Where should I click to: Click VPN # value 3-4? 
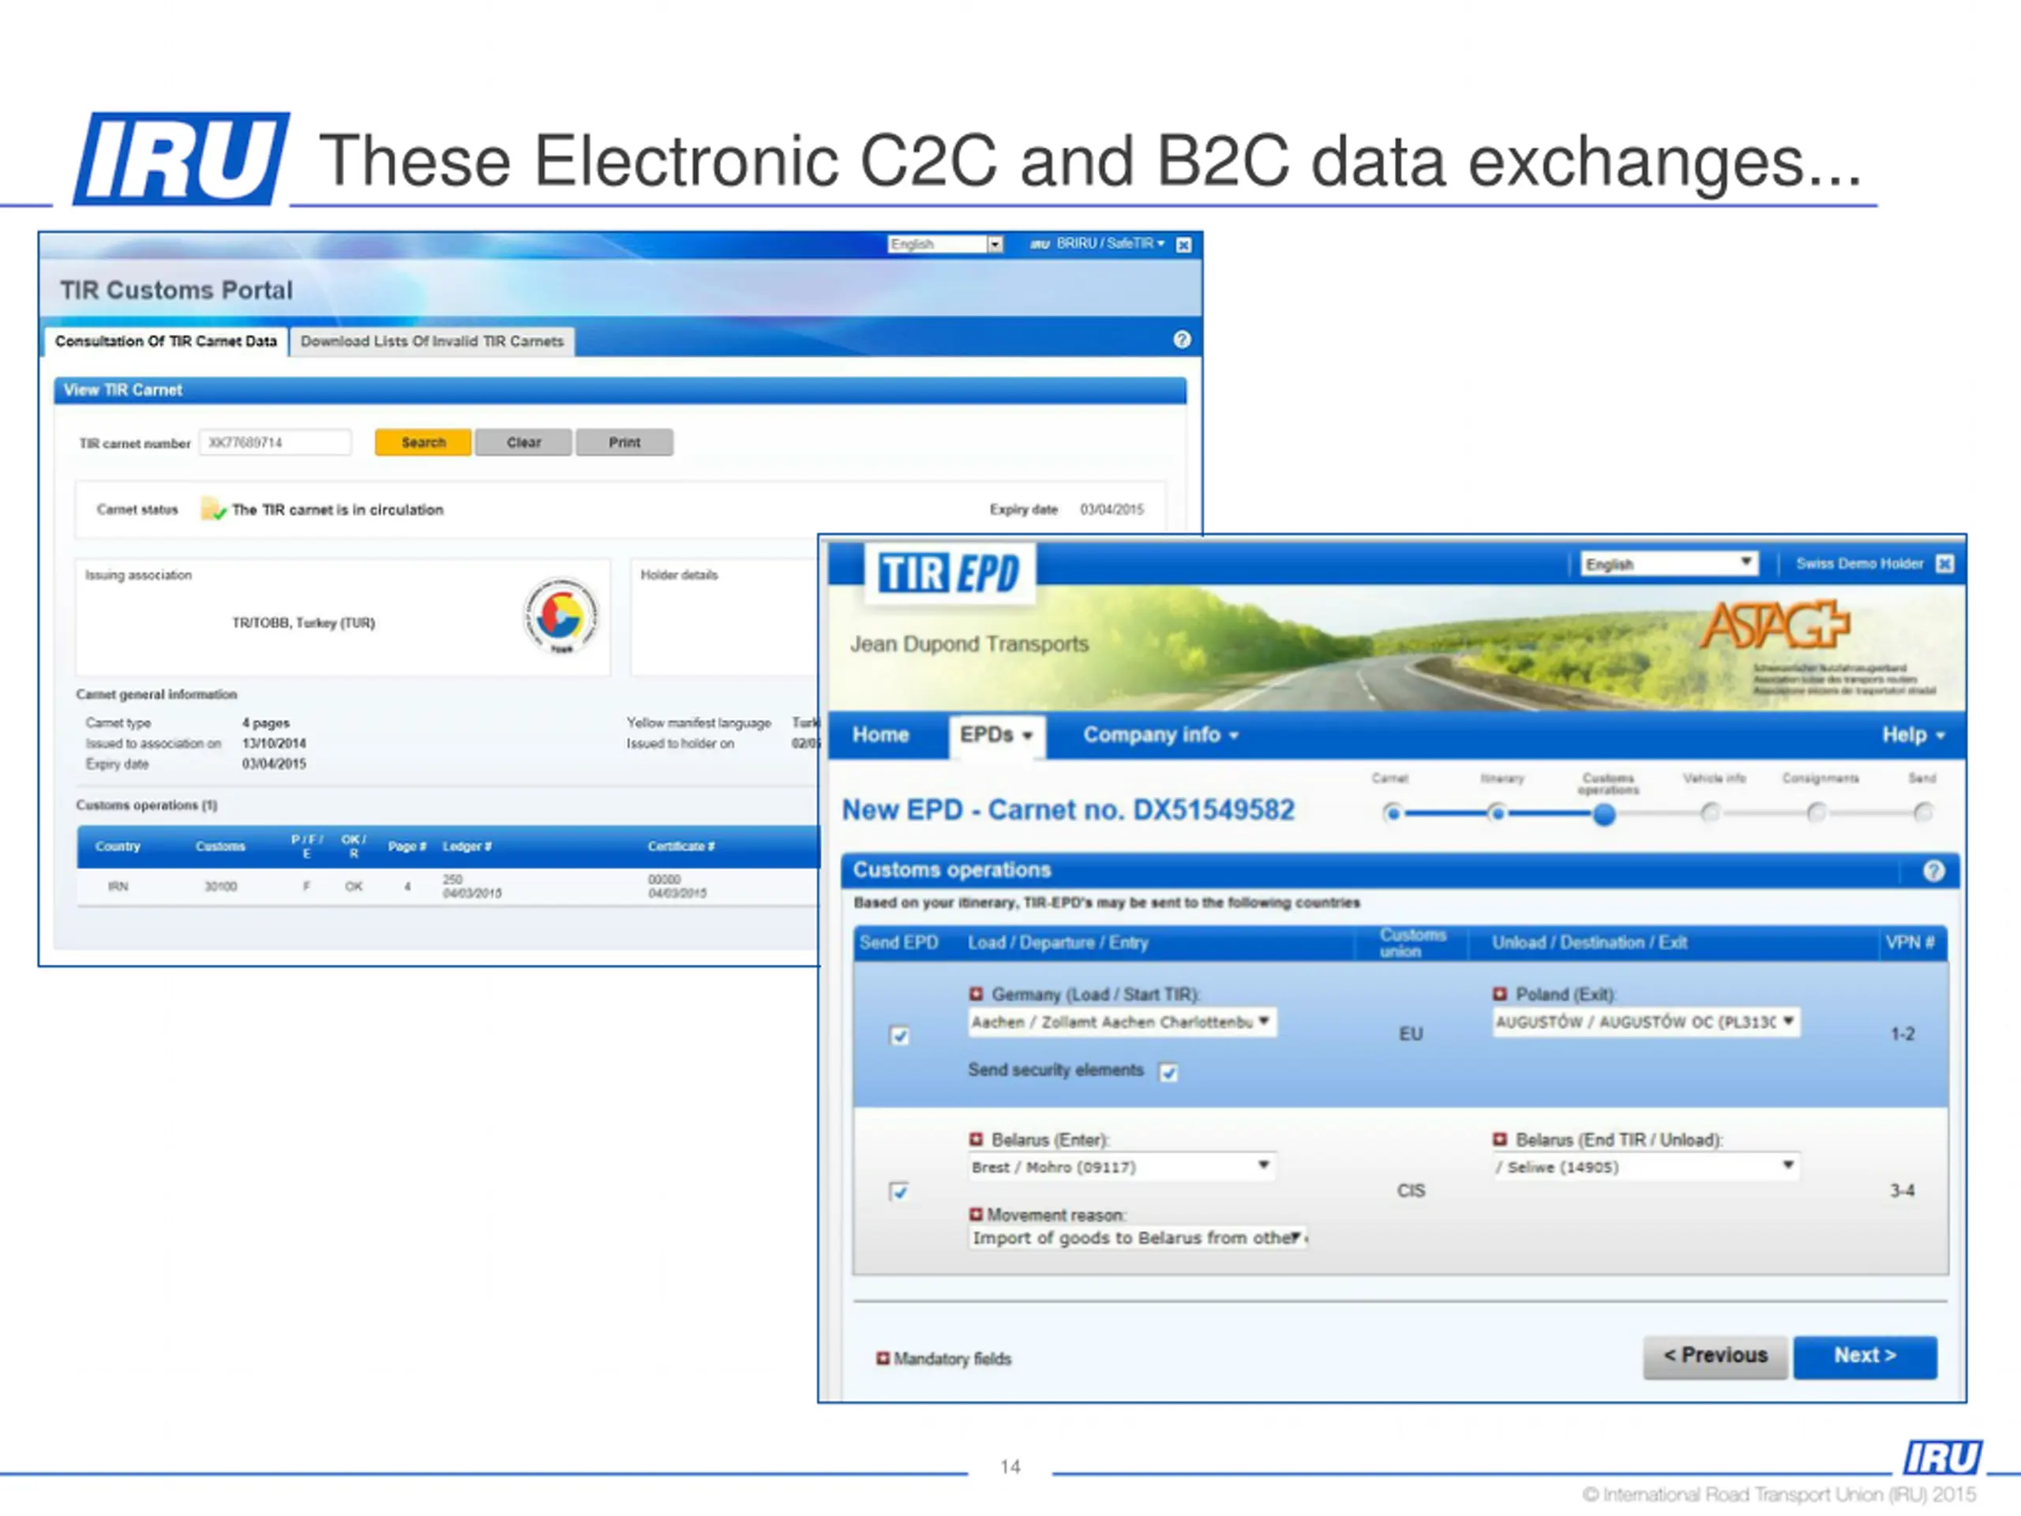[1903, 1191]
